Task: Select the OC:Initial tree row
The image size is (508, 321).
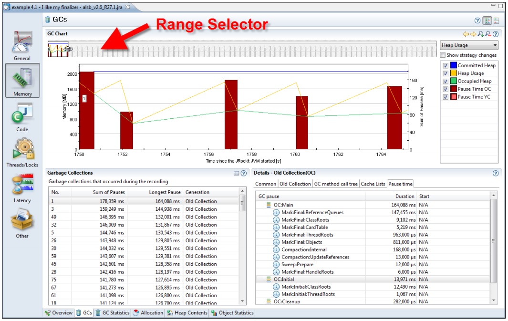Action: (284, 279)
